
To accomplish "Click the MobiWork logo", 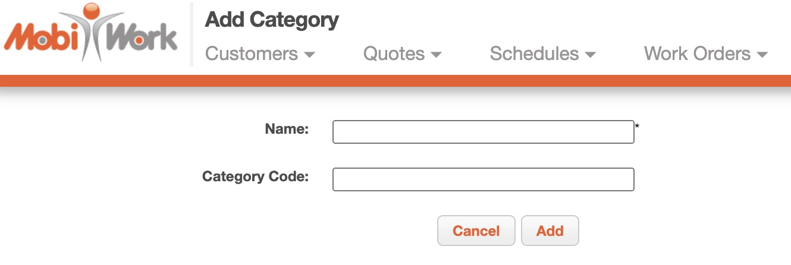I will (x=91, y=33).
